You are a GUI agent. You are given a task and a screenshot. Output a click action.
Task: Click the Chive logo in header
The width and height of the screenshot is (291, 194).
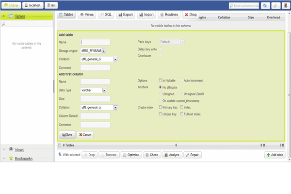coord(11,5)
